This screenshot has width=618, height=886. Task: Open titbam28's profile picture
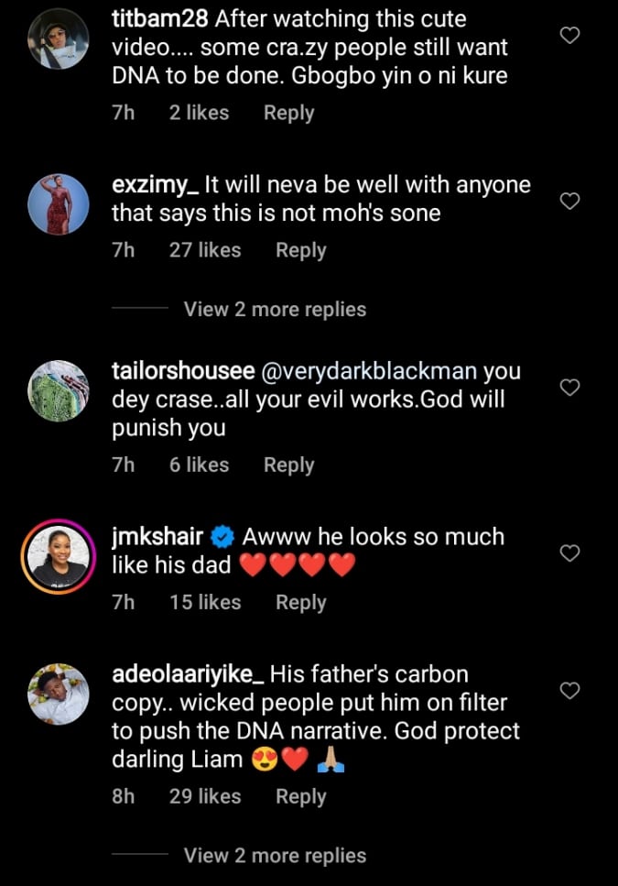59,39
